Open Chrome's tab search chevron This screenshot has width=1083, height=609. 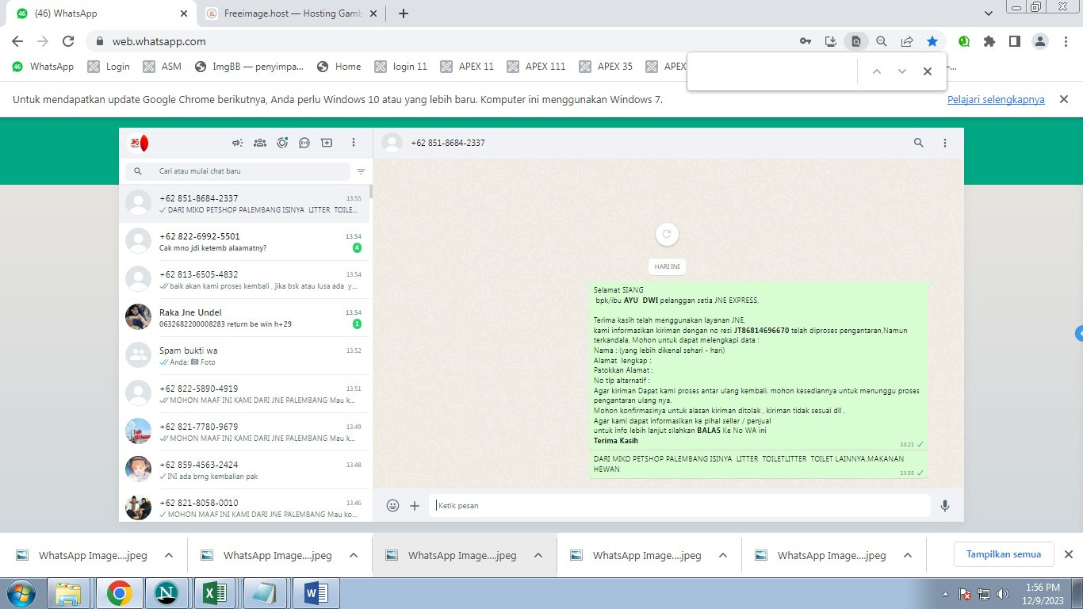pyautogui.click(x=989, y=13)
